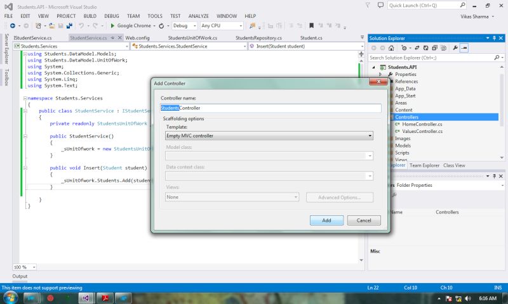The image size is (508, 304).
Task: Click the New Project toolbar icon
Action: point(38,25)
